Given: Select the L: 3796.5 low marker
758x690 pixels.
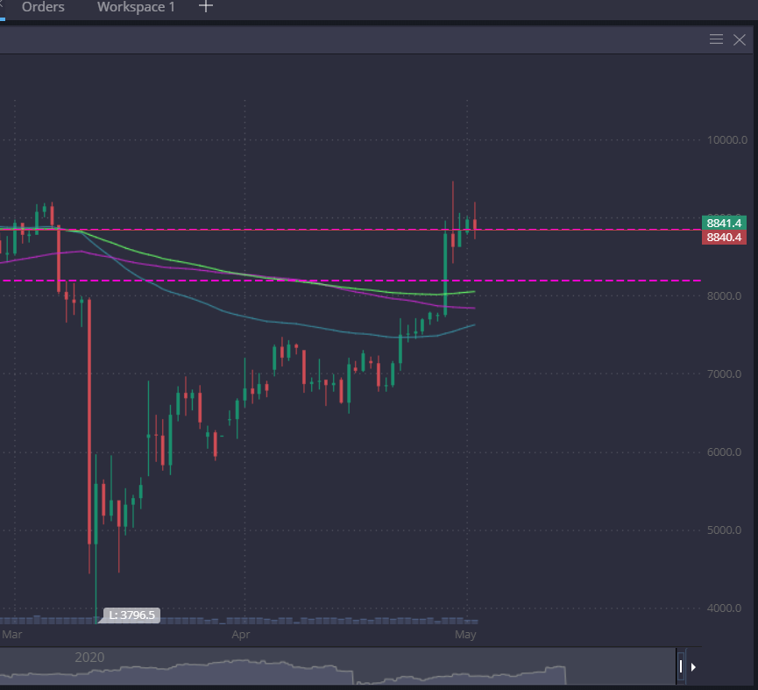Looking at the screenshot, I should (x=131, y=615).
